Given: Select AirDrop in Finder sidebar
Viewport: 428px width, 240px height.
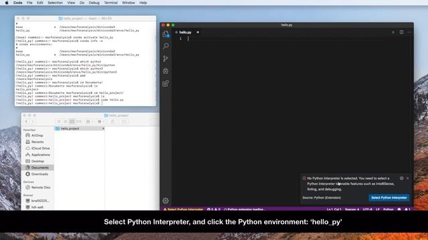Looking at the screenshot, I should (x=37, y=135).
